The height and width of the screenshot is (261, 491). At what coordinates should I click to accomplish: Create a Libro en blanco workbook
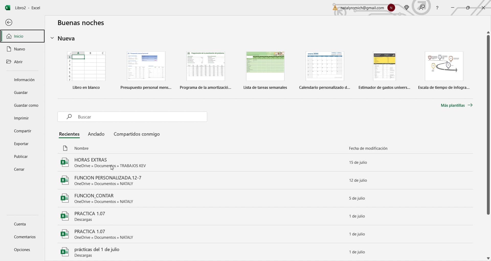[86, 66]
